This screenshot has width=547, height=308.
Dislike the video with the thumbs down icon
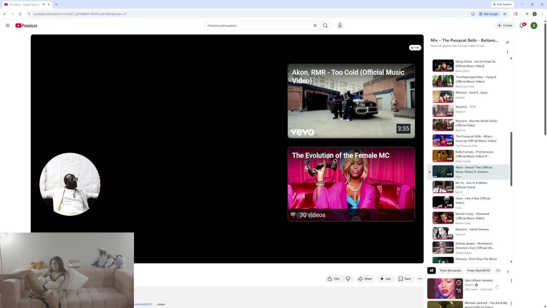point(348,279)
